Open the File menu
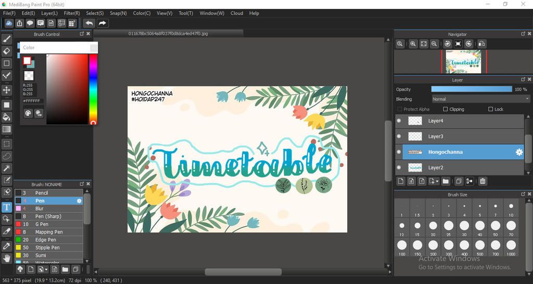This screenshot has height=284, width=533. point(9,13)
